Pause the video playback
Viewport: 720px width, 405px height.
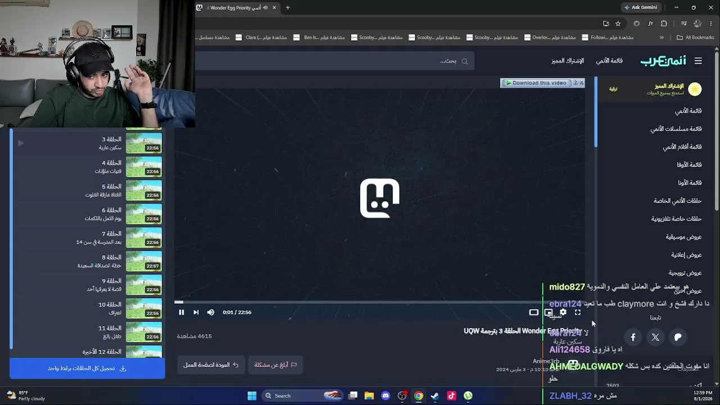pyautogui.click(x=181, y=312)
